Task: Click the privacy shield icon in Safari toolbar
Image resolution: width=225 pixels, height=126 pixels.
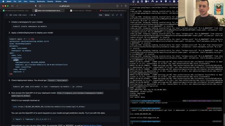Action: point(36,6)
